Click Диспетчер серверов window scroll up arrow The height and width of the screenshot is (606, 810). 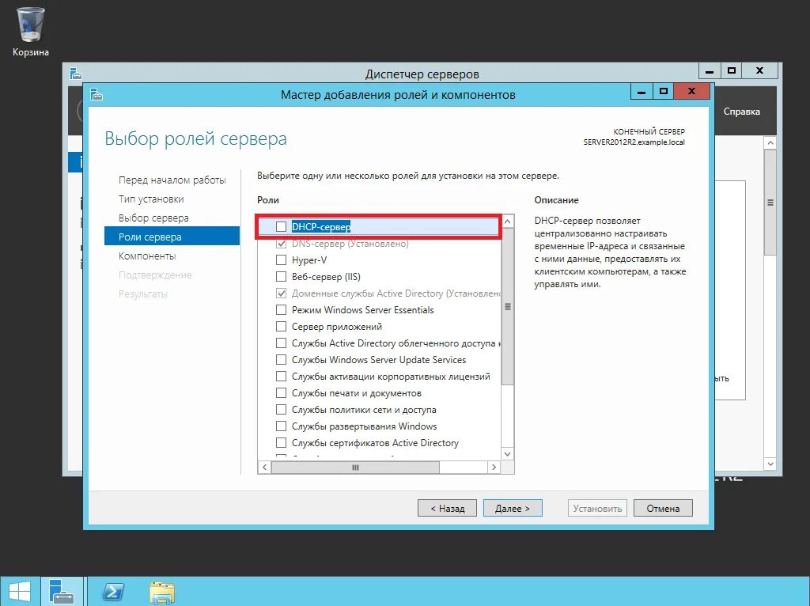[x=770, y=142]
